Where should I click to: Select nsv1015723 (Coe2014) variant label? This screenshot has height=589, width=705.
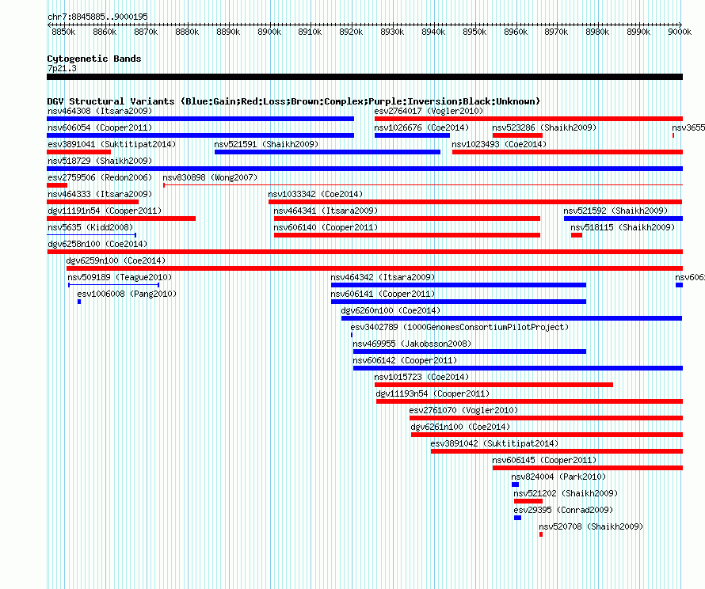pyautogui.click(x=421, y=377)
